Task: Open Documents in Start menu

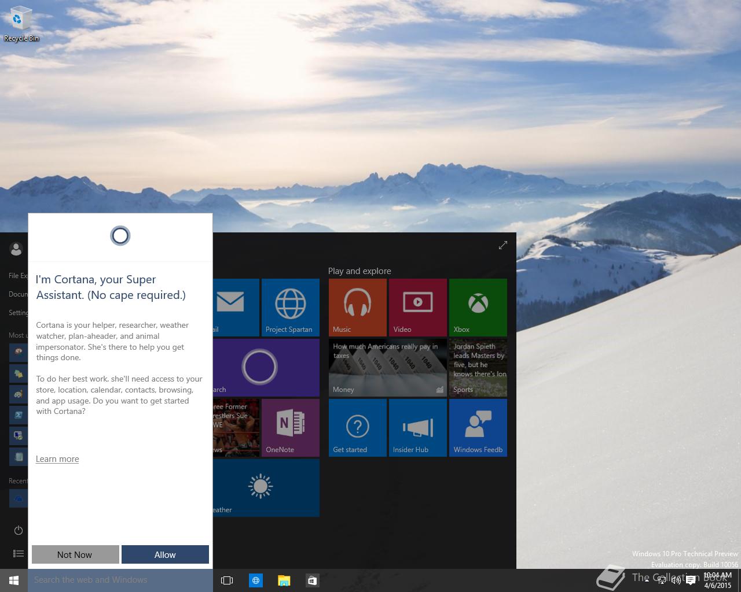Action: coord(17,294)
